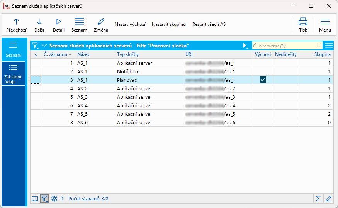Print with the Tisk button
This screenshot has height=208, width=338.
(x=303, y=25)
